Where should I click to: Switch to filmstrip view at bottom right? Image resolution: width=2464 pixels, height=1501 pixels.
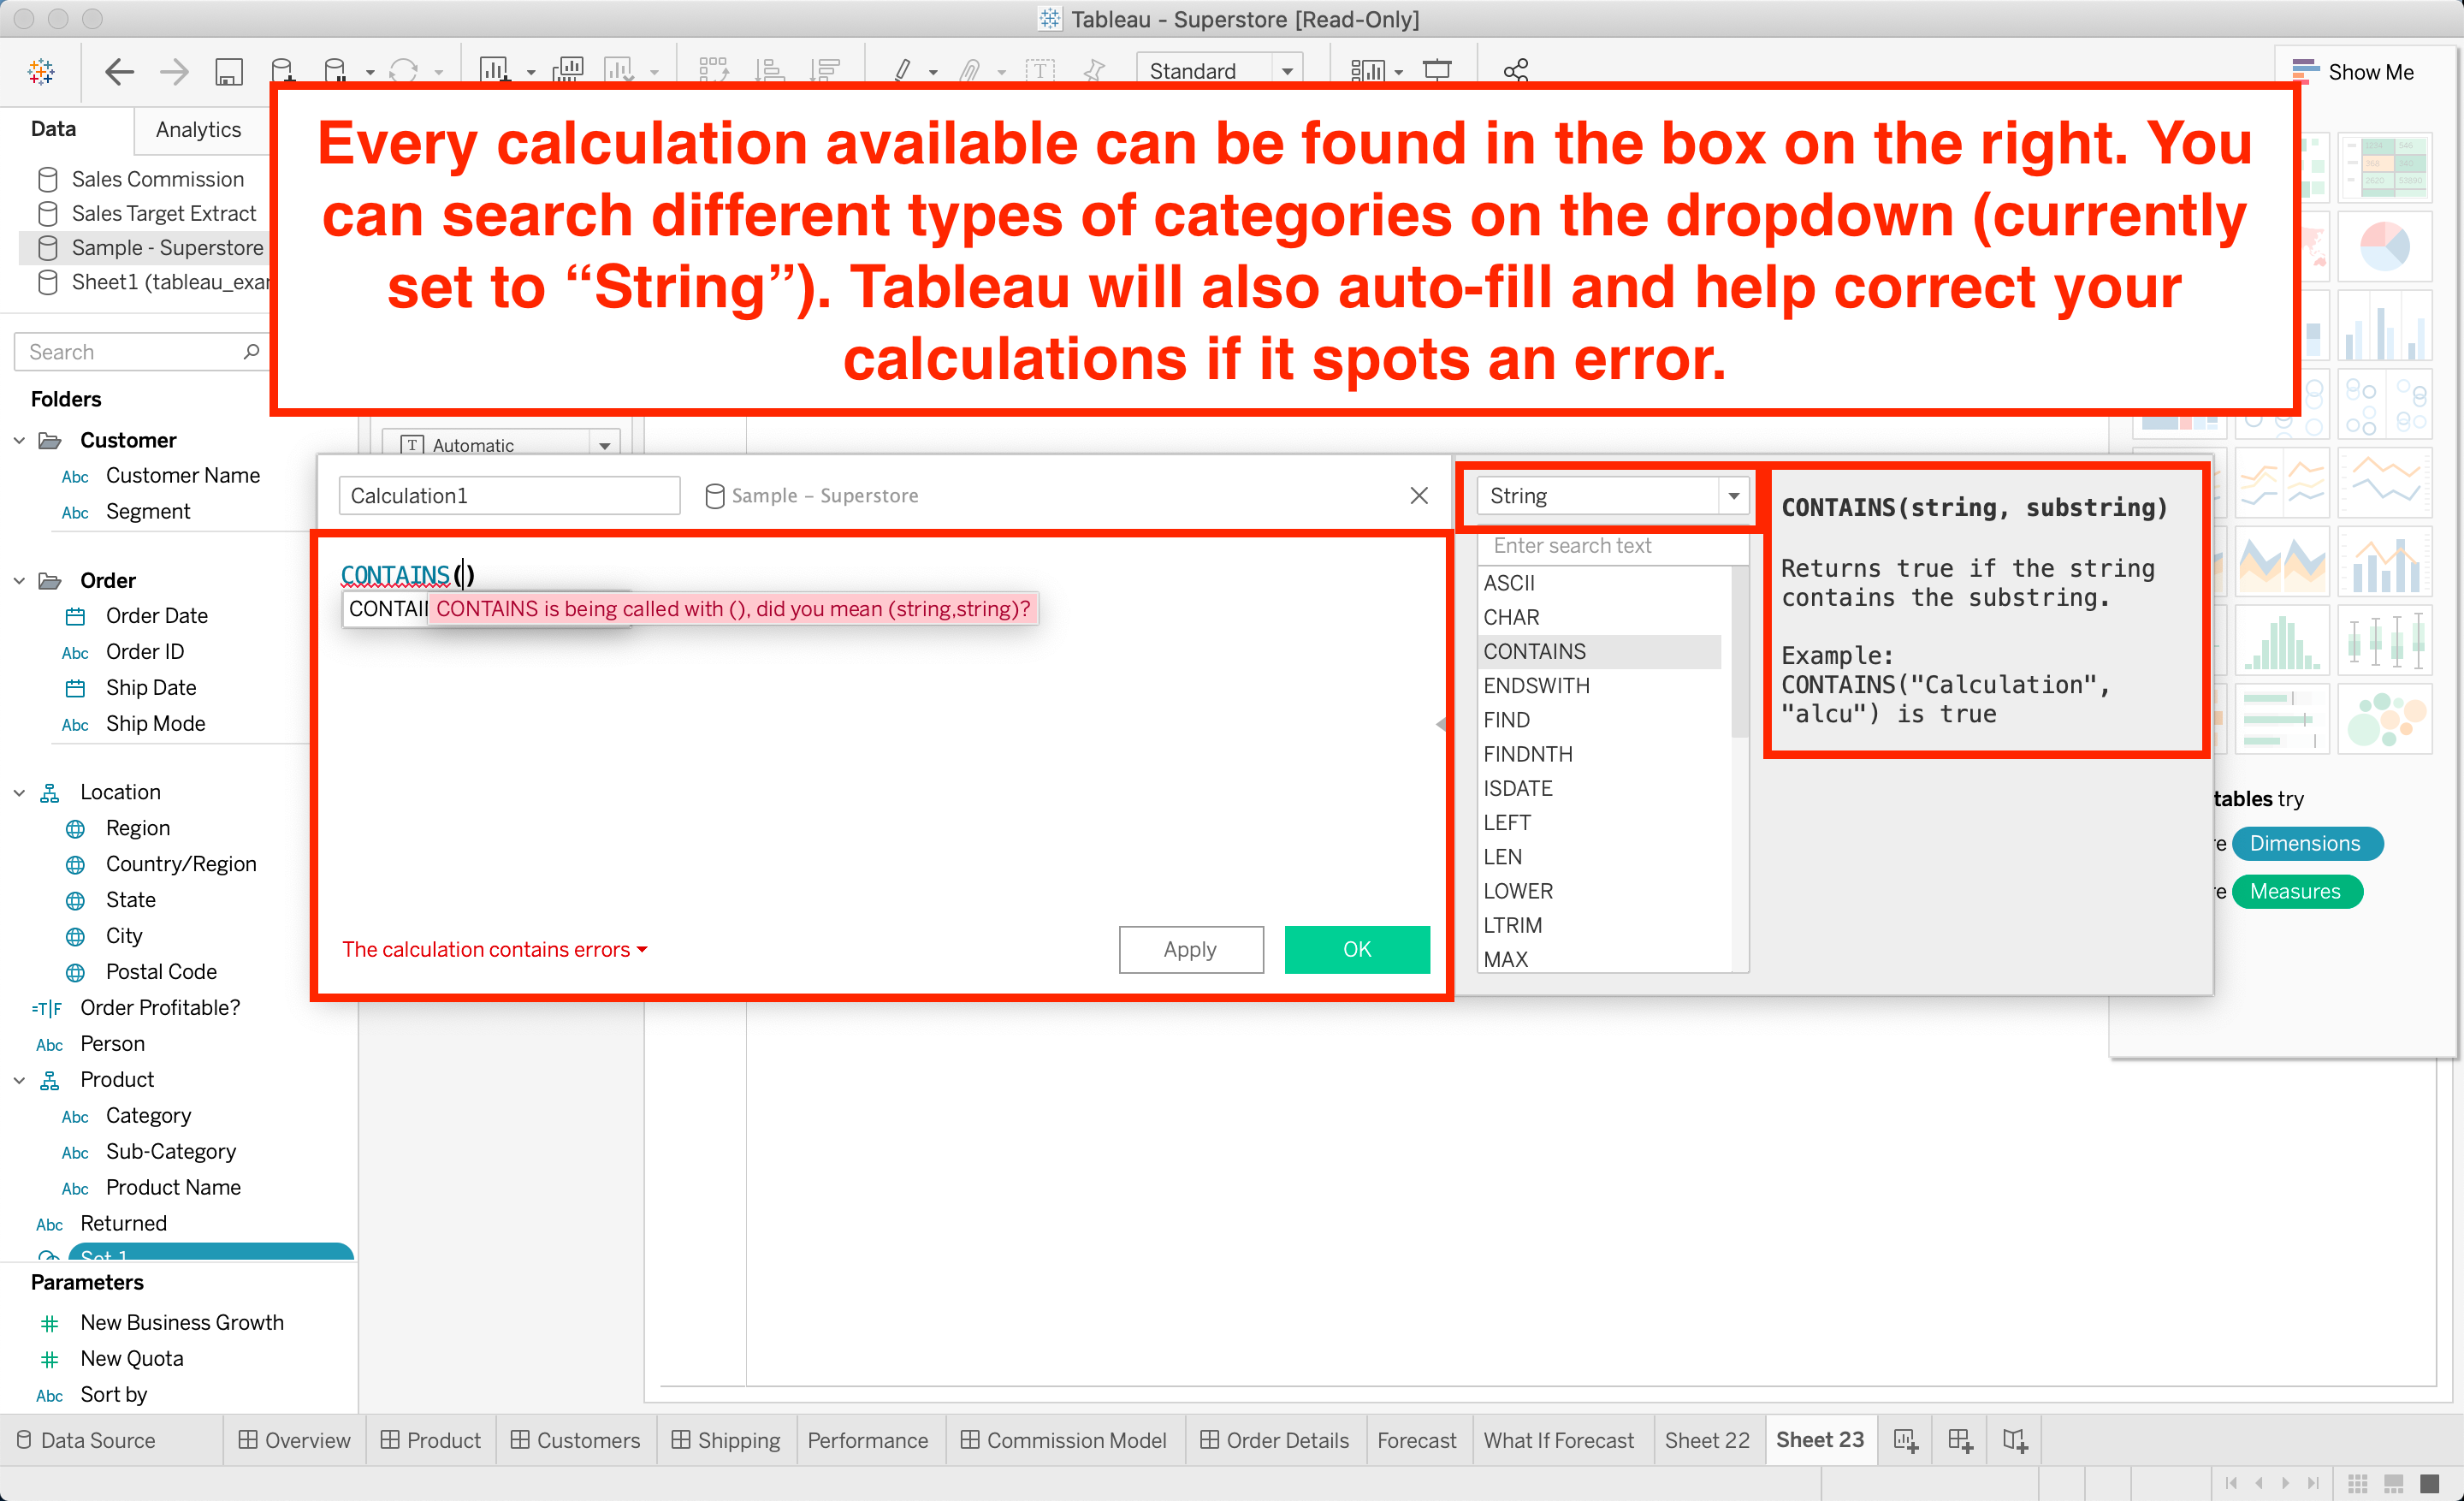(2393, 1482)
